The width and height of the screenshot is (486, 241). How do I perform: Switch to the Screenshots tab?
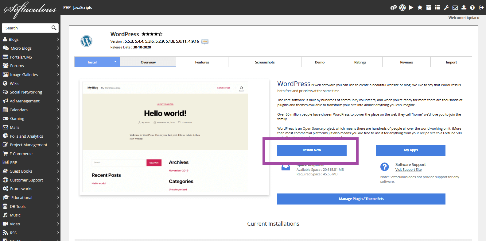[265, 62]
